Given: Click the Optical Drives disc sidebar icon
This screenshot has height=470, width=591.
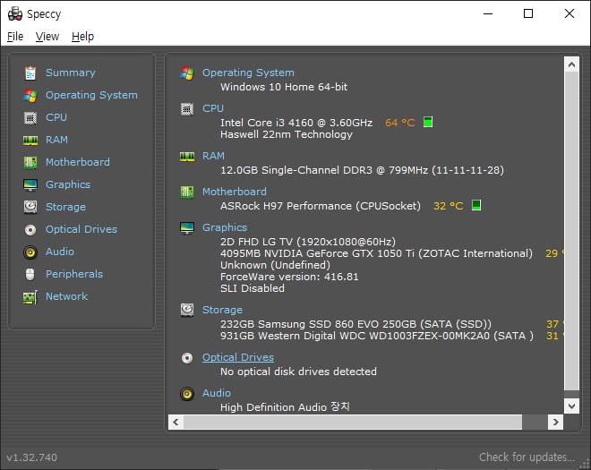Looking at the screenshot, I should click(30, 229).
